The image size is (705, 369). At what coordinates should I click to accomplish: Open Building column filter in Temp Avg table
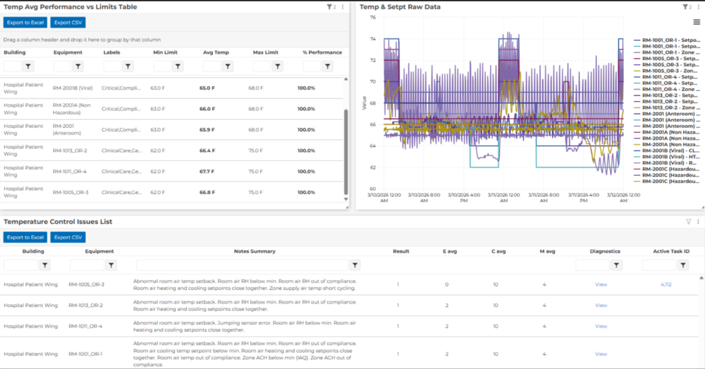point(28,66)
